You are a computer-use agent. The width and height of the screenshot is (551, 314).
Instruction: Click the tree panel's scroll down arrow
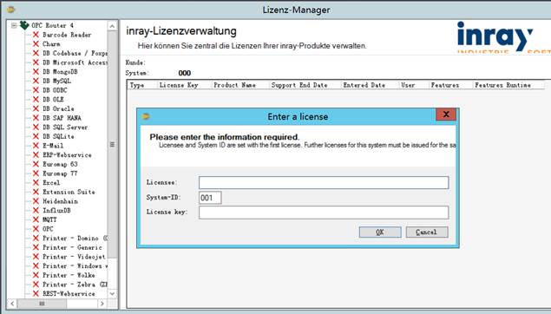tap(112, 294)
